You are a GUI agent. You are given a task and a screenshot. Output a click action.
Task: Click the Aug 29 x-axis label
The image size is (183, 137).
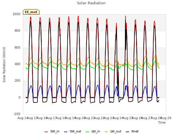166,118
